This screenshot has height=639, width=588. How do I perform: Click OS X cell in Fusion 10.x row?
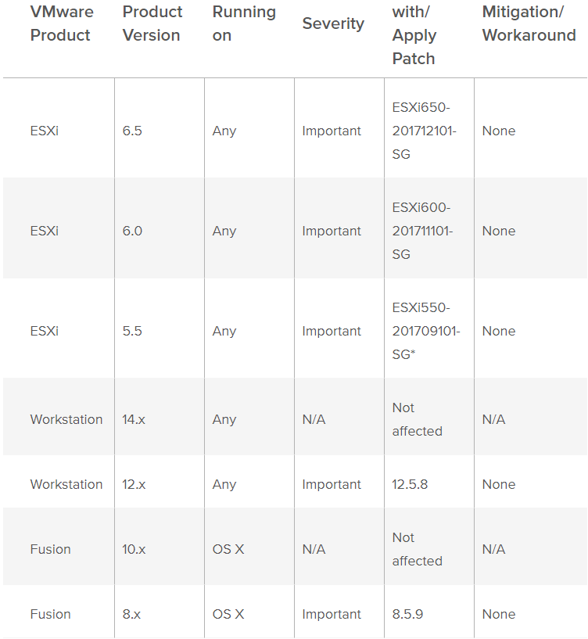pyautogui.click(x=228, y=549)
